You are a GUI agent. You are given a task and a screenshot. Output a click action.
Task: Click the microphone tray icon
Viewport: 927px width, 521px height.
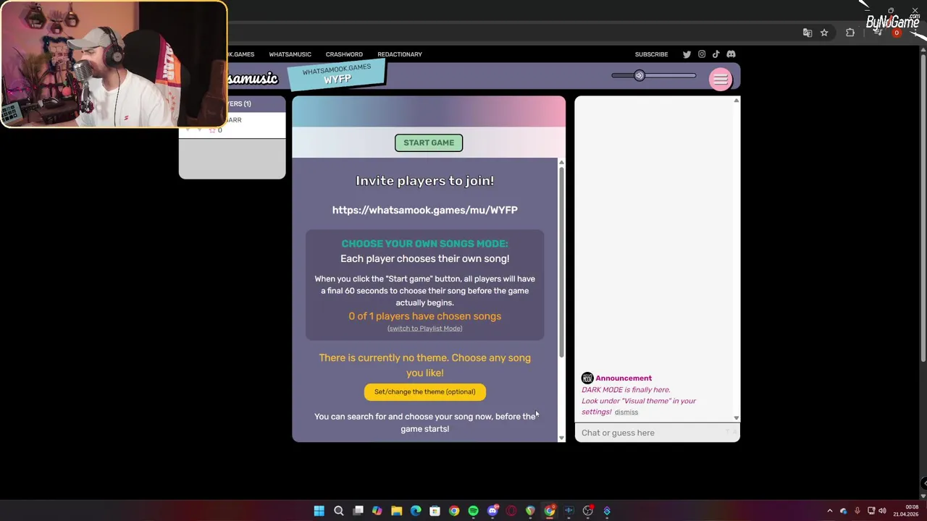(857, 511)
